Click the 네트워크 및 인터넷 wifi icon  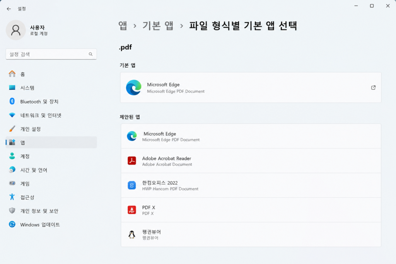[12, 115]
